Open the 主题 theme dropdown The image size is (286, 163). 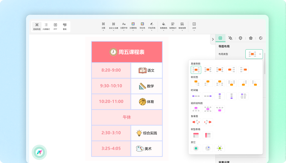tap(103, 26)
